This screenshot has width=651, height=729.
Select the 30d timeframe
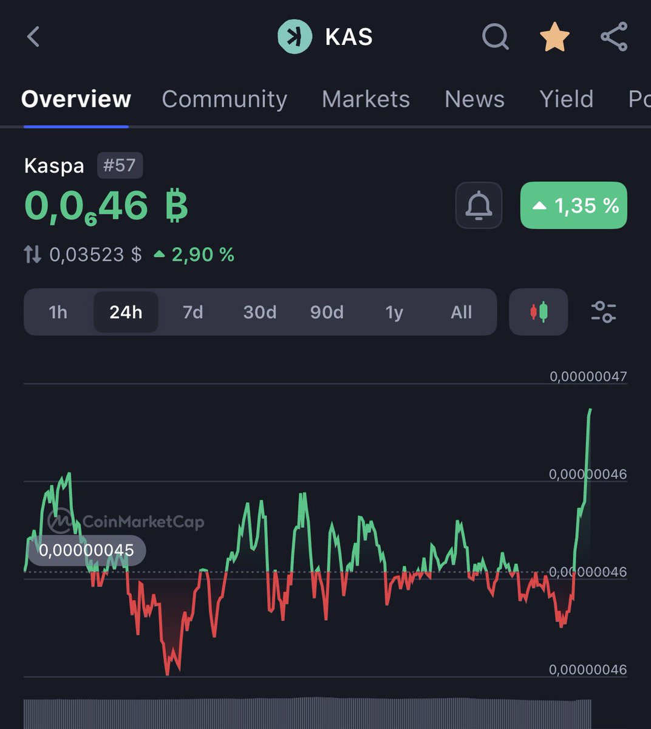[260, 312]
